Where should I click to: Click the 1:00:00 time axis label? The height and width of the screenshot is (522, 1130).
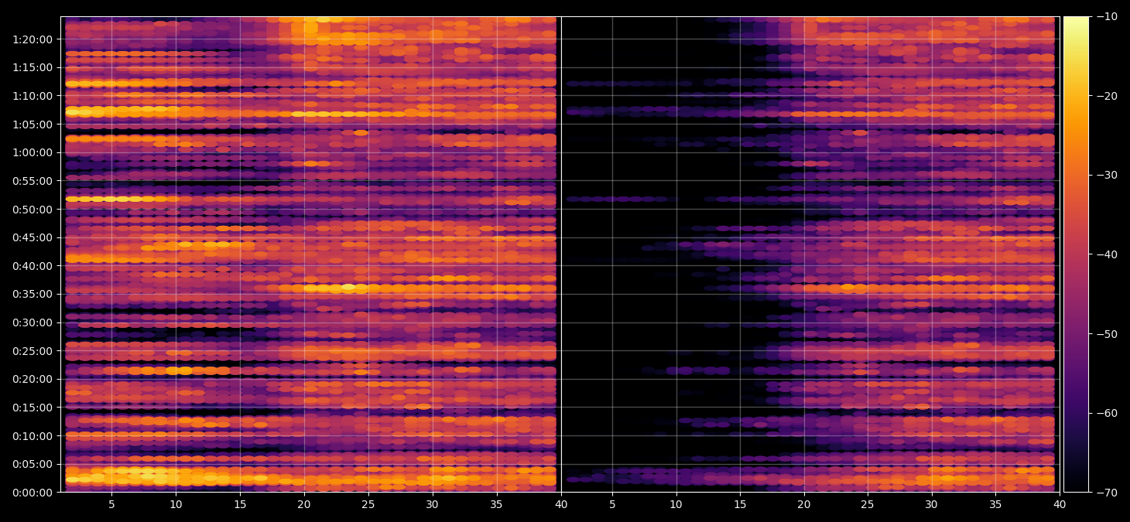click(x=32, y=152)
